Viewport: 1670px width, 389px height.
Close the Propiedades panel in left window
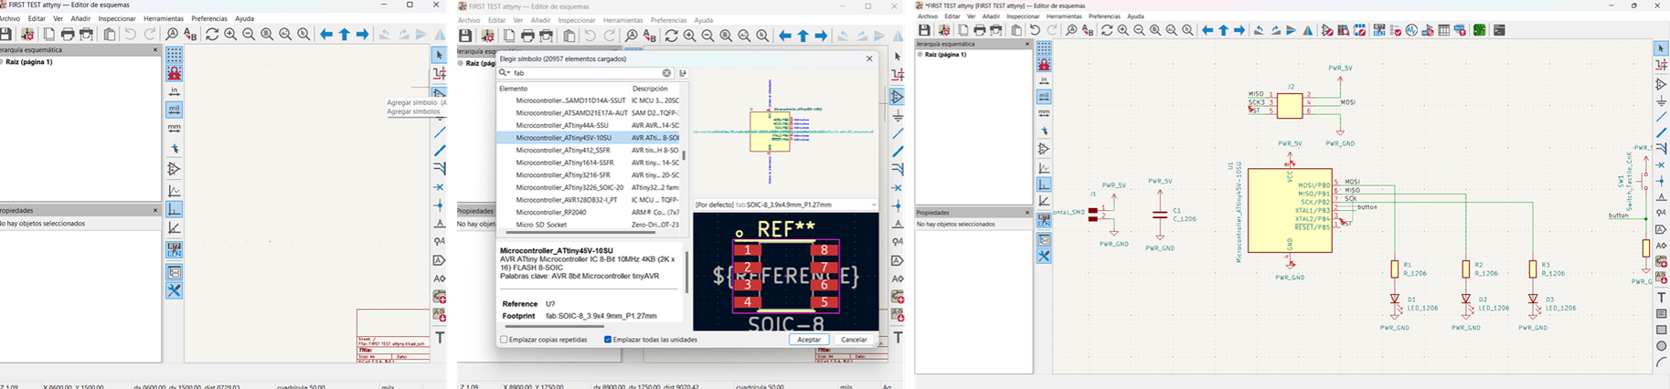tap(155, 210)
